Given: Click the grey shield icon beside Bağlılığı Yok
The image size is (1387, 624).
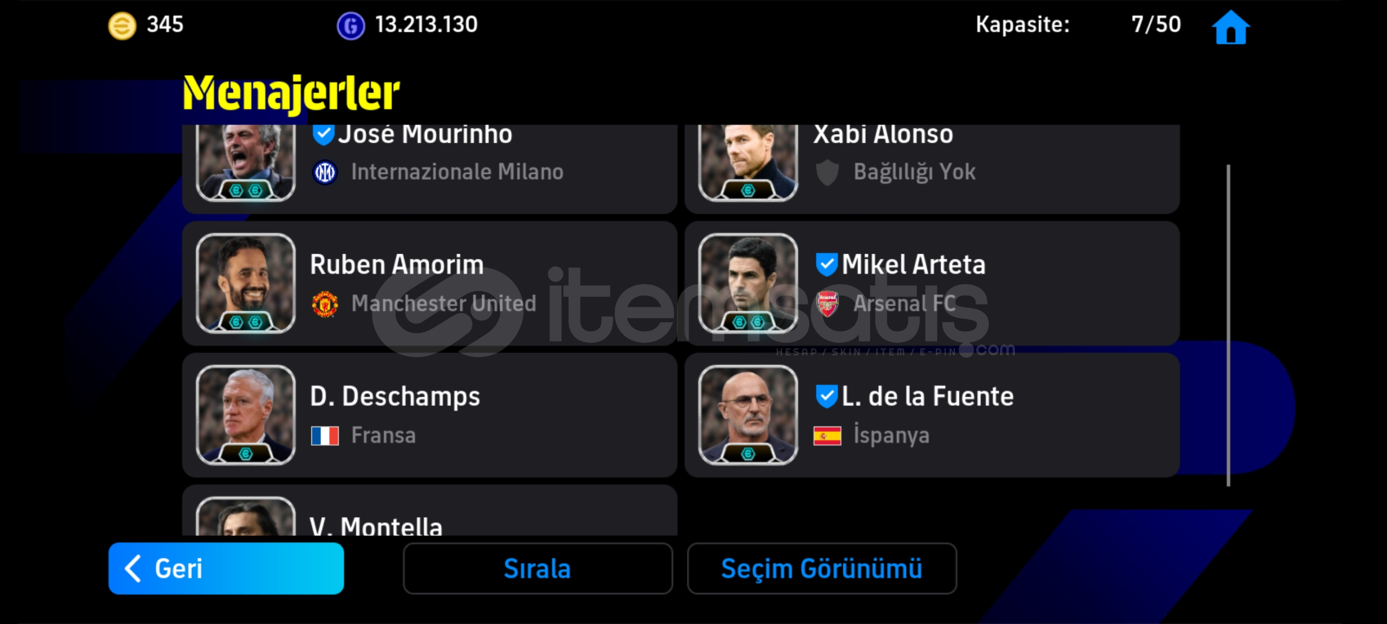Looking at the screenshot, I should [827, 172].
